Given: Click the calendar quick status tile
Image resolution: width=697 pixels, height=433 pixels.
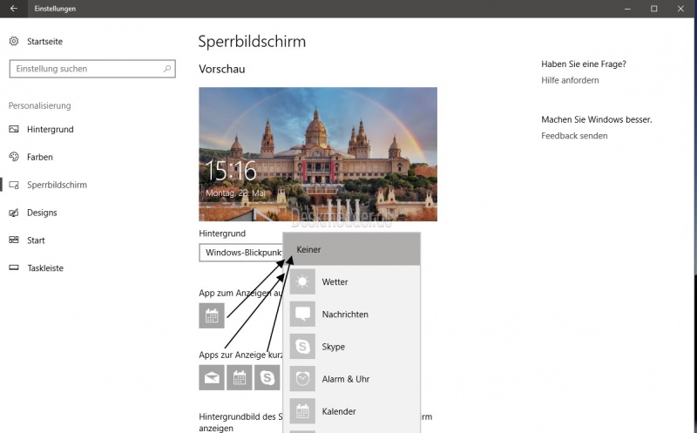Looking at the screenshot, I should coord(239,378).
